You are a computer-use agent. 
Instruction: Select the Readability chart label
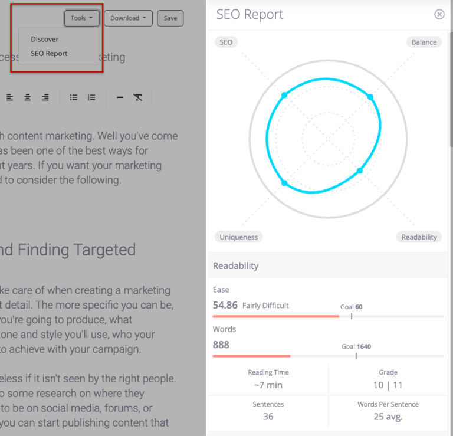[419, 237]
